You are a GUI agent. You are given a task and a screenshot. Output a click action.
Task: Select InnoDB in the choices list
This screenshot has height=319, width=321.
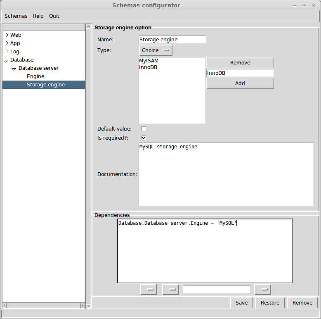point(148,67)
